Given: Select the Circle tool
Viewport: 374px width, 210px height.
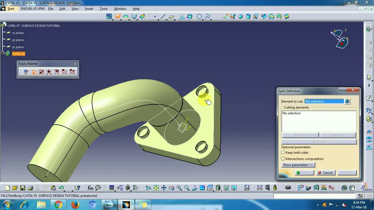Looking at the screenshot, I should (199, 17).
